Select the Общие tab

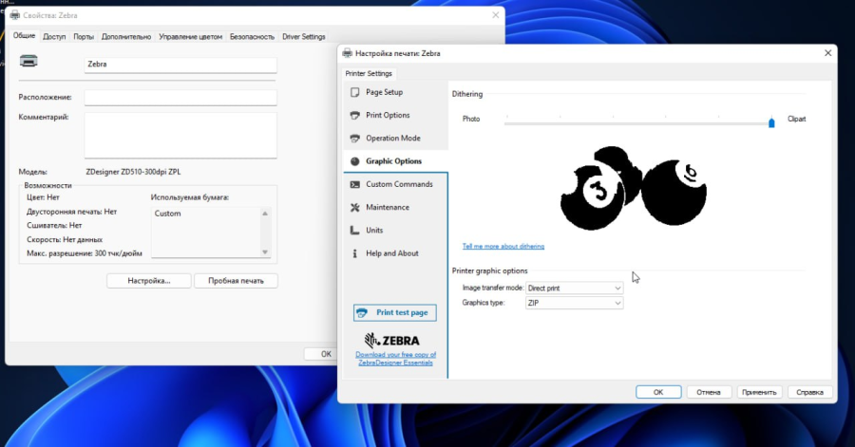(24, 35)
